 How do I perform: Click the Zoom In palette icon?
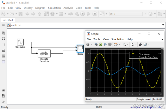pyautogui.click(x=3, y=33)
